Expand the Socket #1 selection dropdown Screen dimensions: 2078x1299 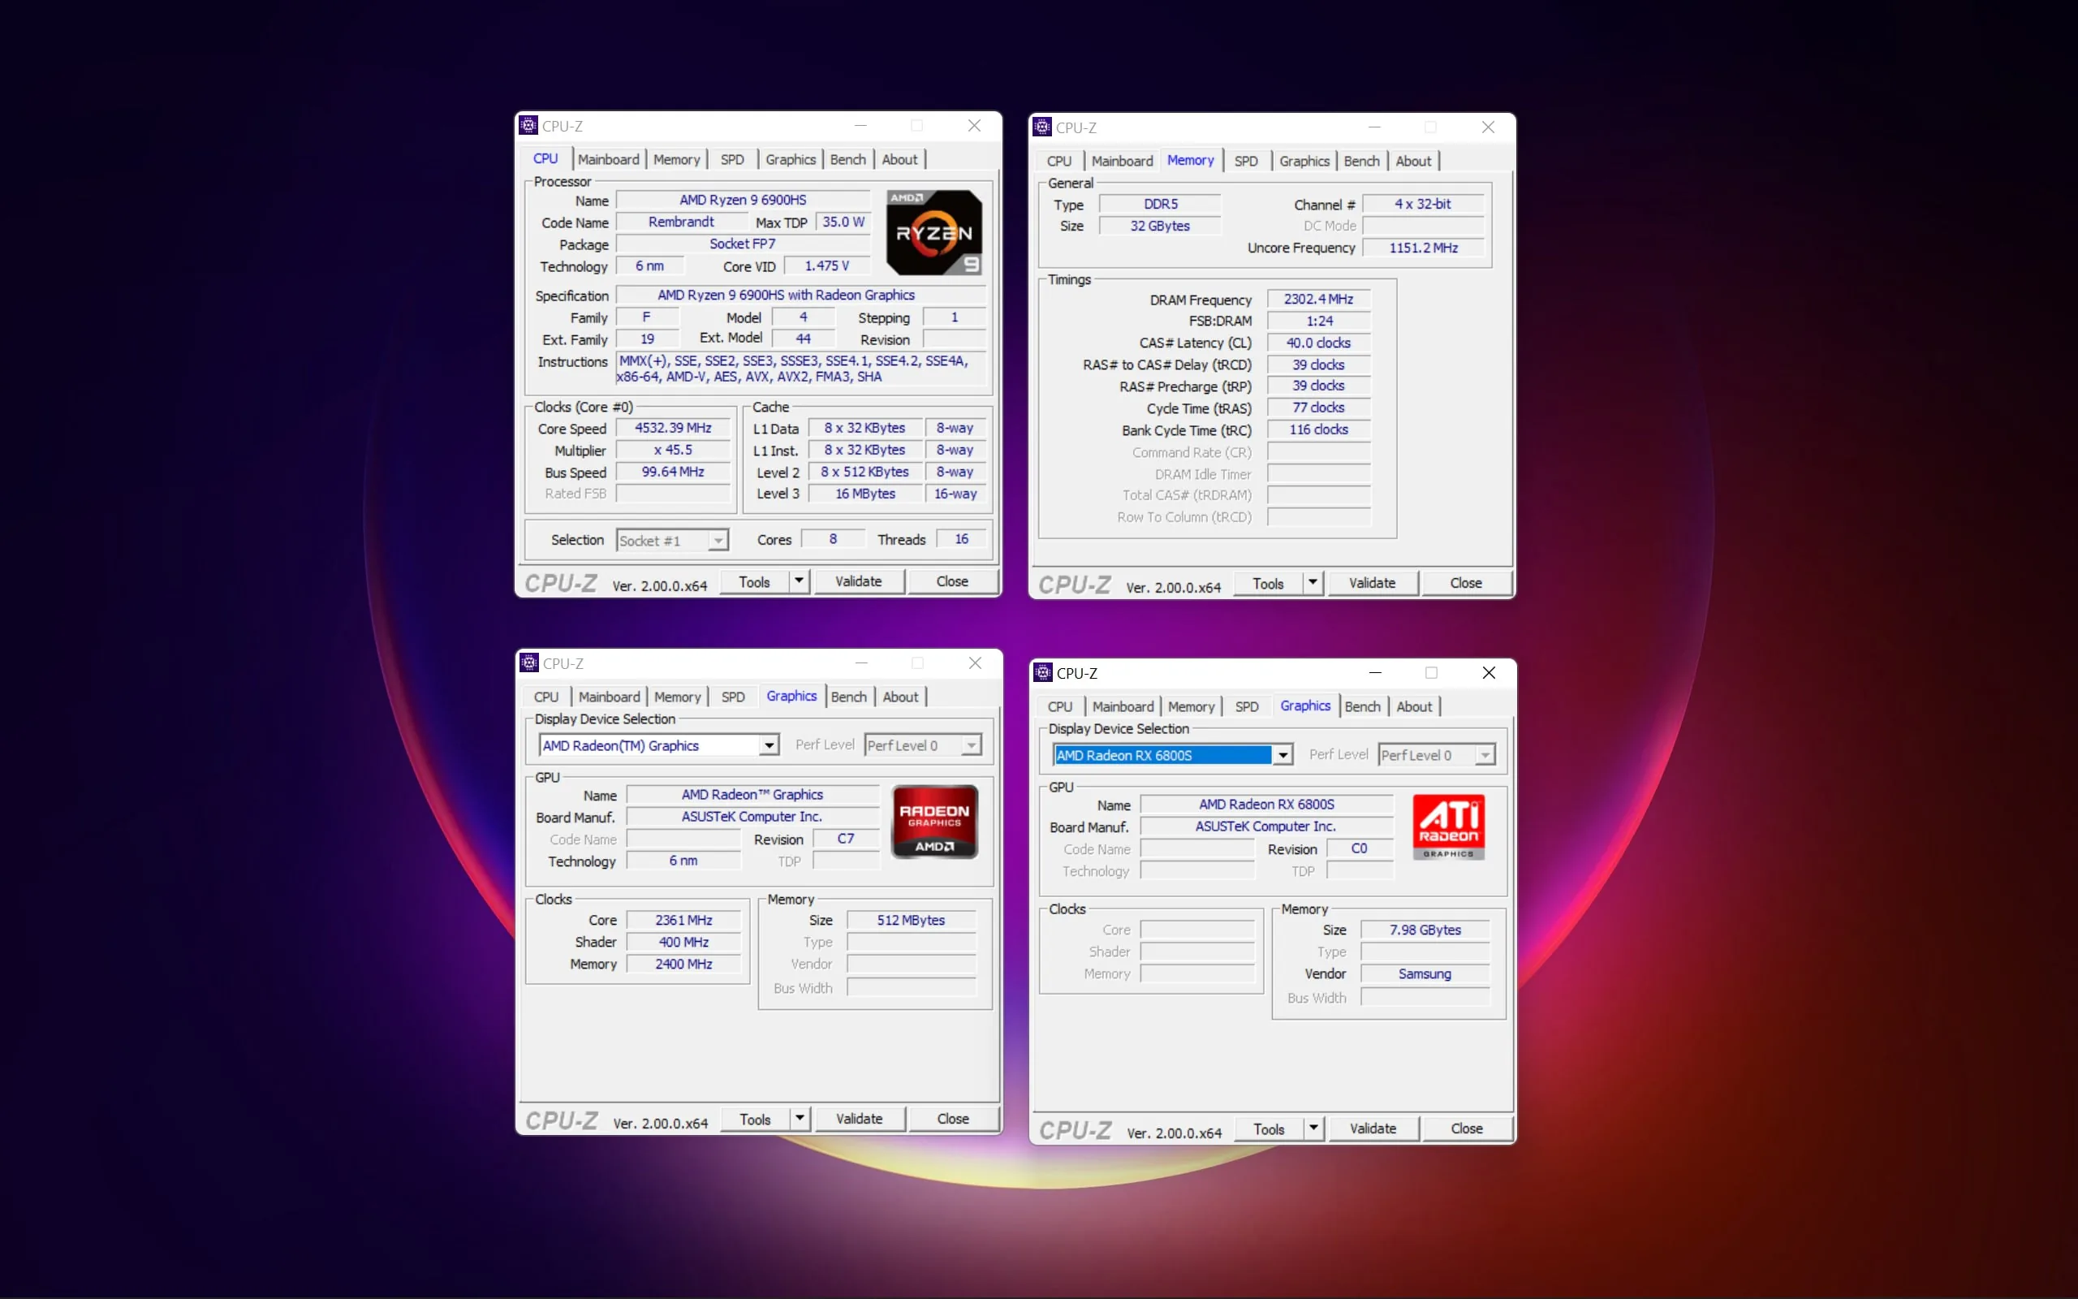(x=718, y=541)
